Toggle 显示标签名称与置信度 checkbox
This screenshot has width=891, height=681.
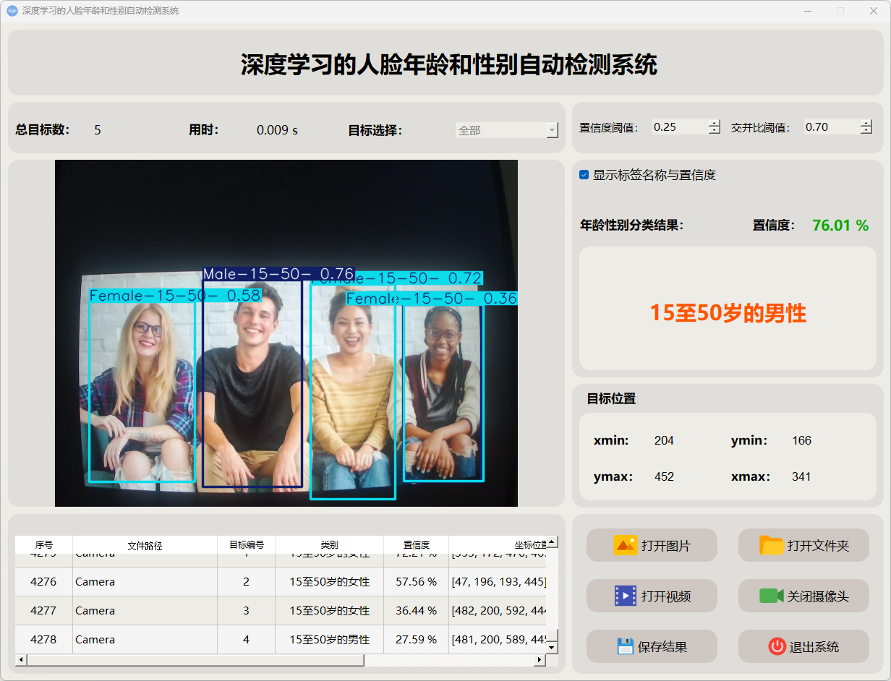584,175
